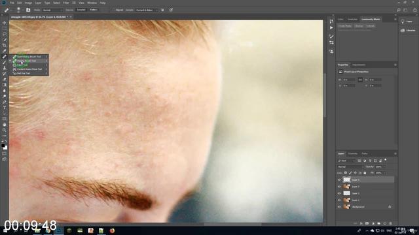This screenshot has height=235, width=419.
Task: Open the Sample dropdown Current & Below
Action: click(147, 10)
